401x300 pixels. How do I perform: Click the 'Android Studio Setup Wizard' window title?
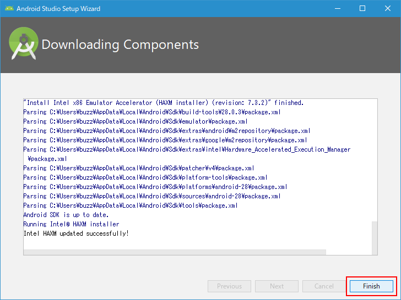pyautogui.click(x=58, y=9)
